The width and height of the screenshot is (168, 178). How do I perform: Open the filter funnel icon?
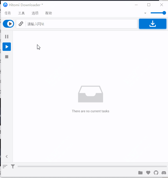[x=13, y=167]
